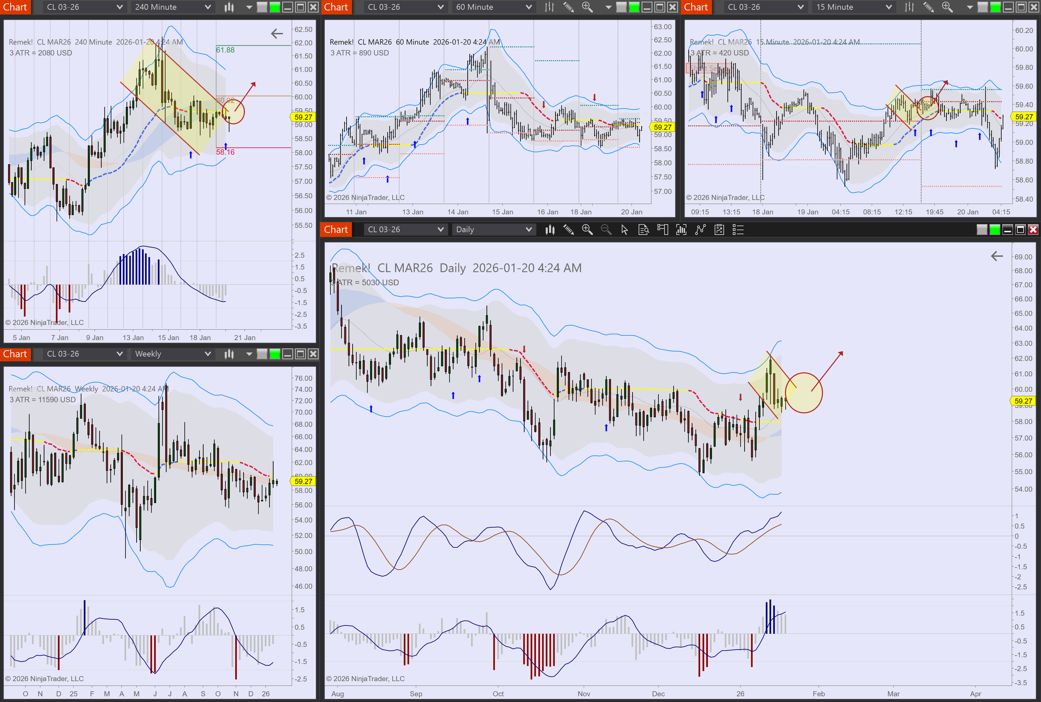Open the Indicators icon on the Daily chart toolbar
Image resolution: width=1041 pixels, height=702 pixels.
click(681, 230)
